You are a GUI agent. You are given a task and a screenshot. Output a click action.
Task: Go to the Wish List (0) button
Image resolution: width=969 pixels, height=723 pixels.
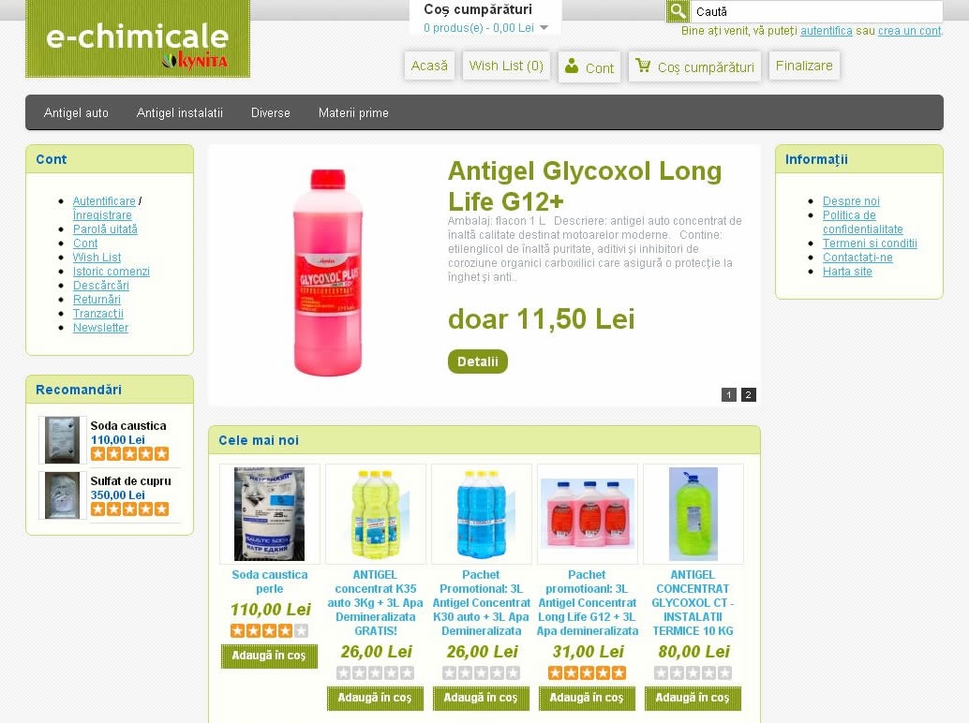point(506,66)
